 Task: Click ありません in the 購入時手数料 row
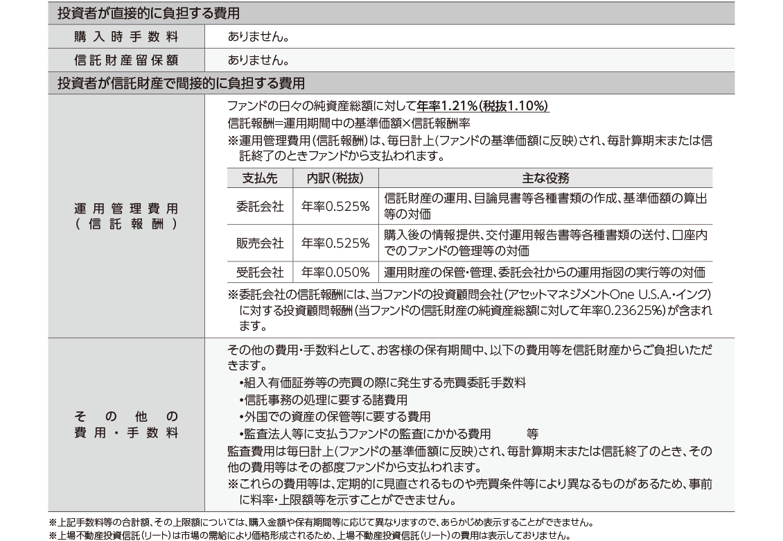click(258, 36)
